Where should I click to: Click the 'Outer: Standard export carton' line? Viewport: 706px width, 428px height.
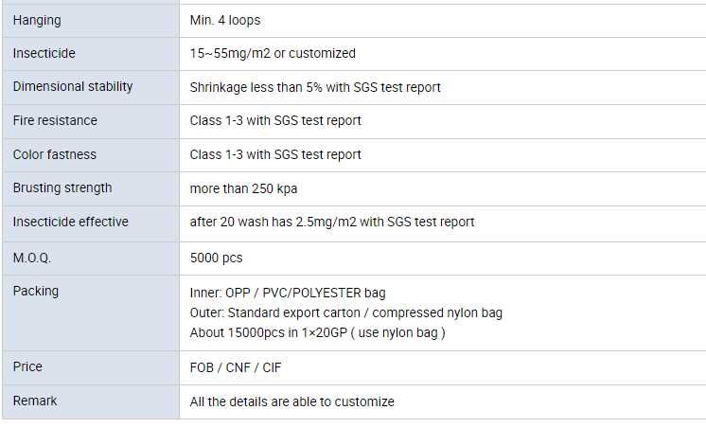pos(345,312)
